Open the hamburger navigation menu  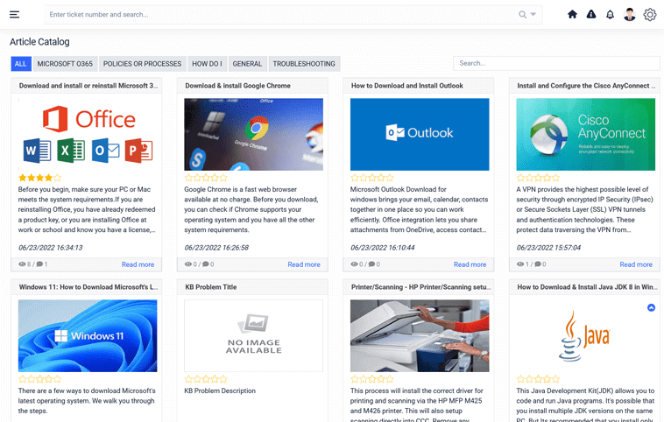coord(14,14)
